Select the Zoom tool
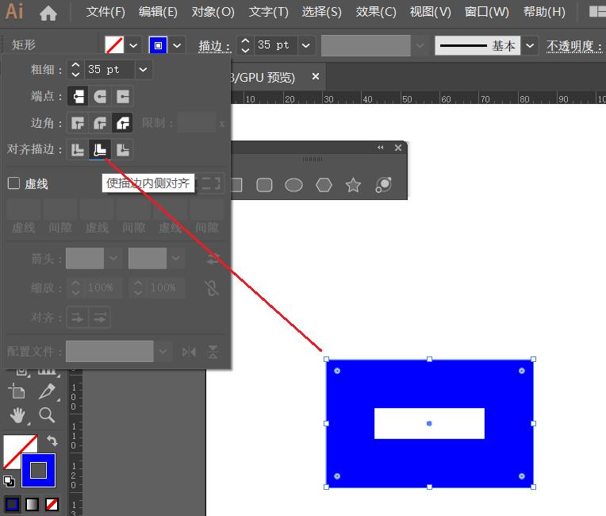This screenshot has width=606, height=516. pyautogui.click(x=47, y=415)
